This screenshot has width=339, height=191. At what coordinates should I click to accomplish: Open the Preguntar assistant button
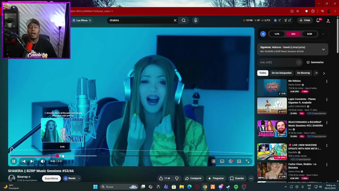point(216,178)
